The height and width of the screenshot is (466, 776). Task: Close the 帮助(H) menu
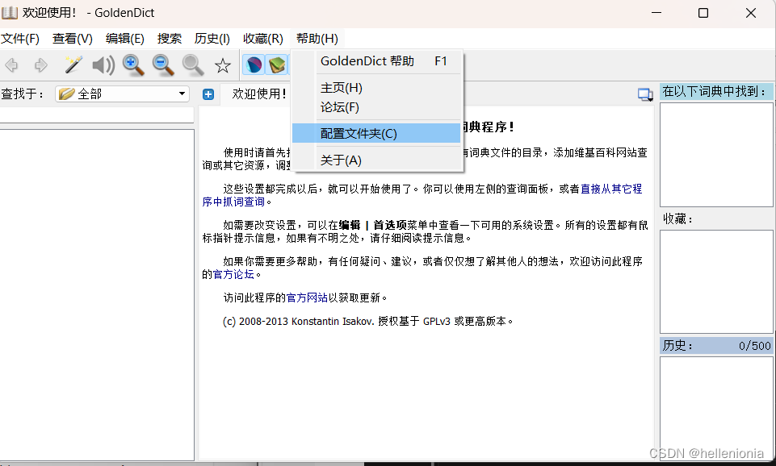pos(317,39)
